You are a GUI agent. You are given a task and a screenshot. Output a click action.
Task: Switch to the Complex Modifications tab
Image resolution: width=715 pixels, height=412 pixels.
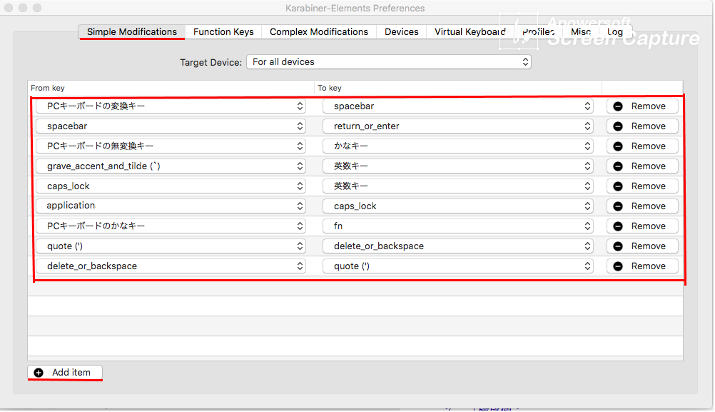(319, 32)
